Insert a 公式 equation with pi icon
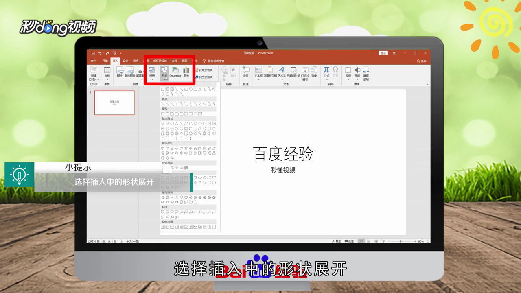The width and height of the screenshot is (521, 293). click(326, 70)
